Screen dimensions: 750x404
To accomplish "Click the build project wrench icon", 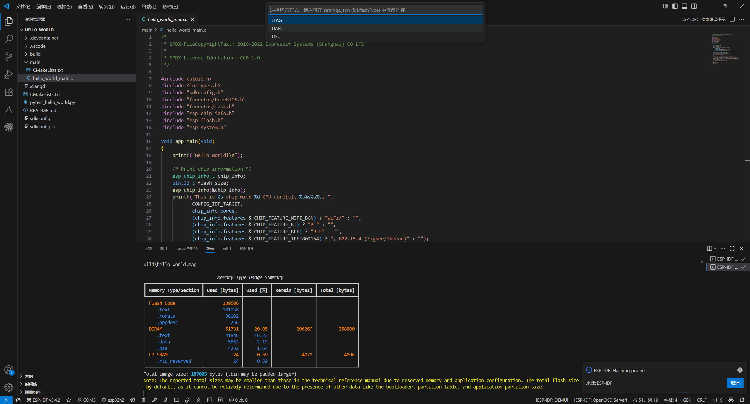I will (155, 400).
